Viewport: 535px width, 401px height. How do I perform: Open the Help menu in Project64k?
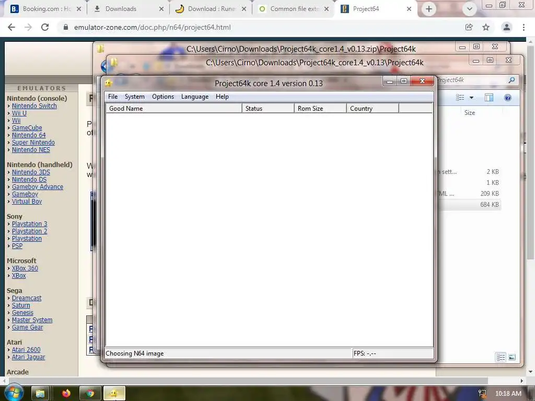(222, 97)
